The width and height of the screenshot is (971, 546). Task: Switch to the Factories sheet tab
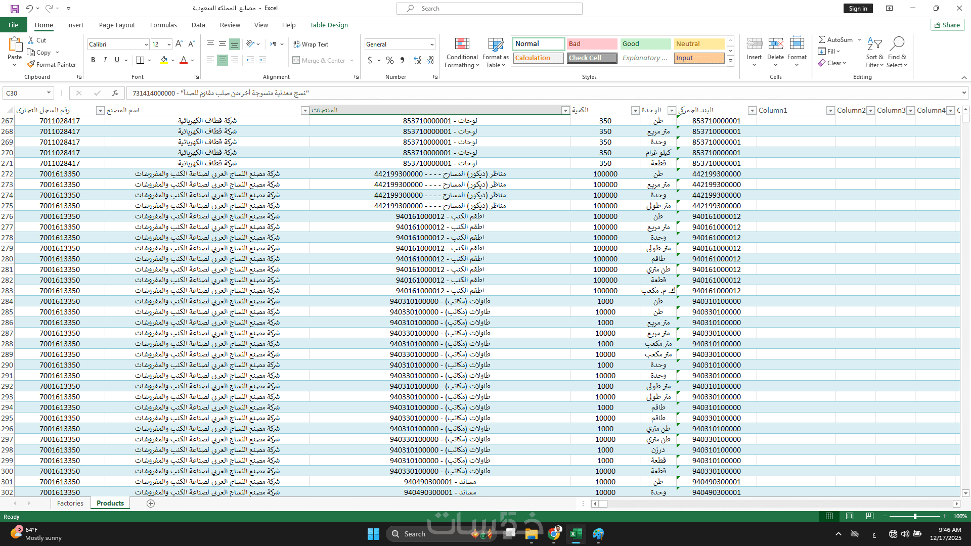click(70, 503)
